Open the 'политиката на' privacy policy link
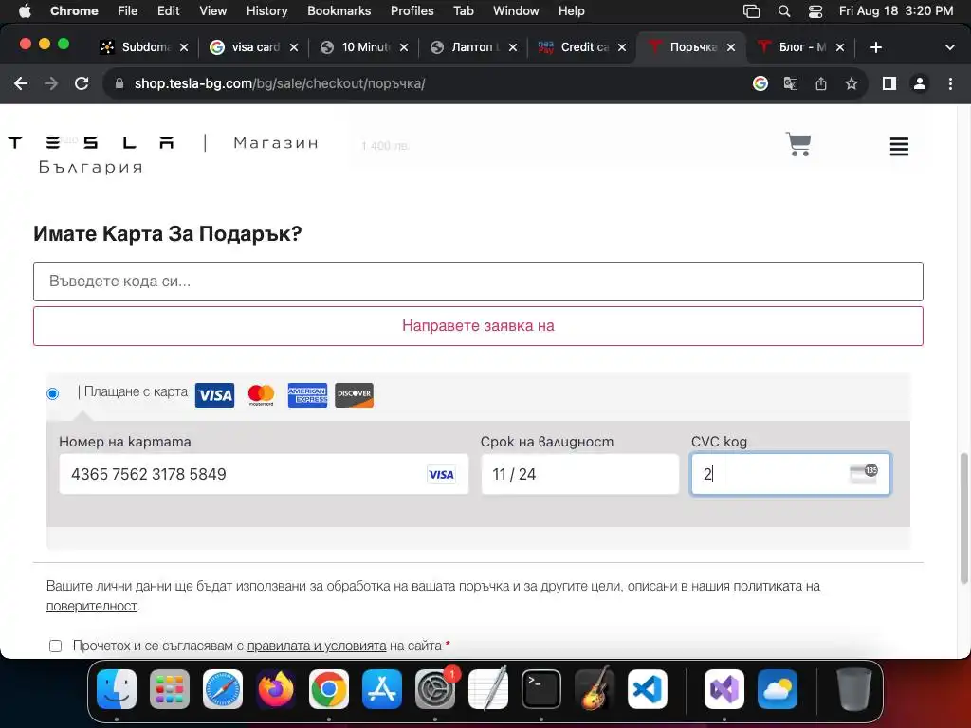The width and height of the screenshot is (971, 728). (x=777, y=586)
